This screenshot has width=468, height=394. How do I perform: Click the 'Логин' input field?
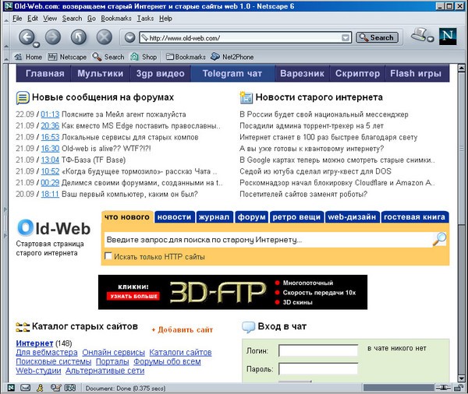317,350
